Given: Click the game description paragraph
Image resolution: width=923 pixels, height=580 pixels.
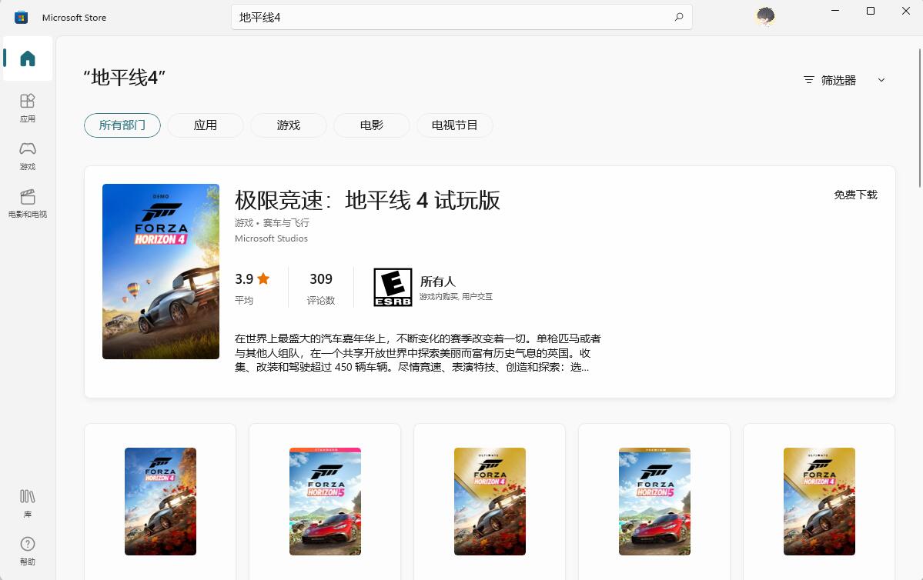Looking at the screenshot, I should 418,353.
